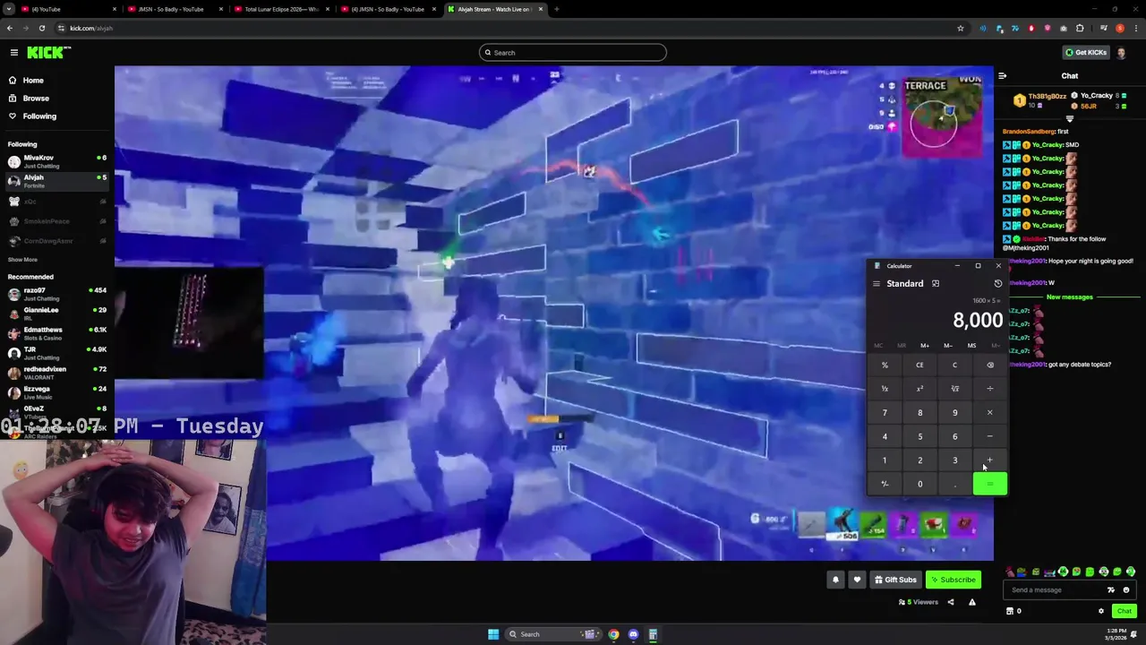Click the Gift Subs button
This screenshot has width=1146, height=645.
(895, 580)
